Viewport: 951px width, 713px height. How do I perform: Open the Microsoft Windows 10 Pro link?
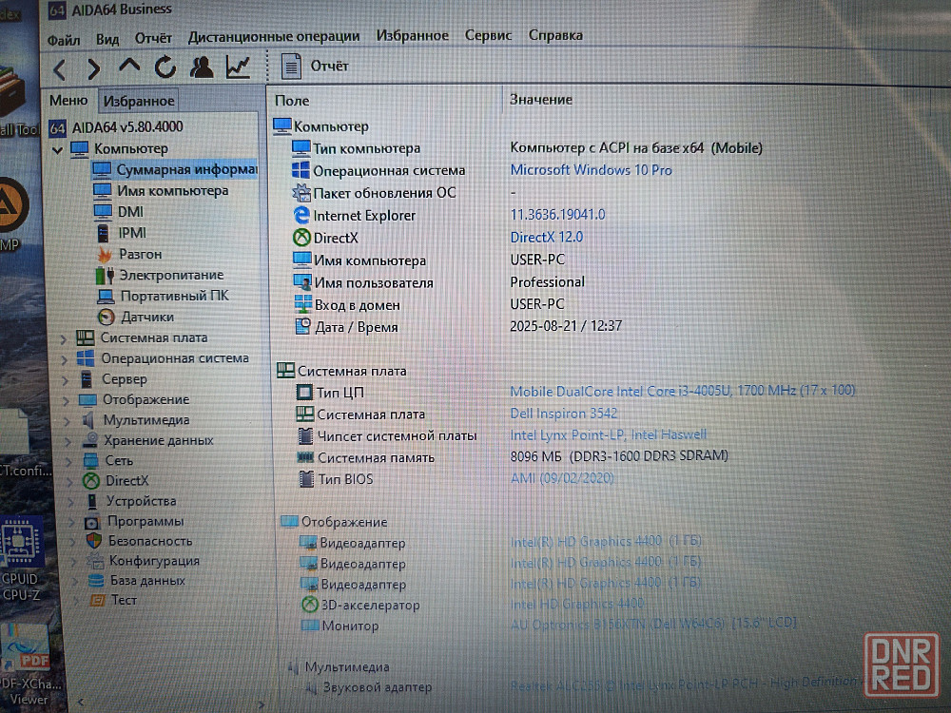coord(592,170)
